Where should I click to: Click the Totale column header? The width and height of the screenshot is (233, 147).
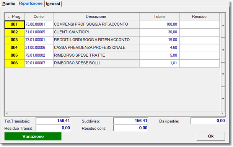tap(159, 16)
